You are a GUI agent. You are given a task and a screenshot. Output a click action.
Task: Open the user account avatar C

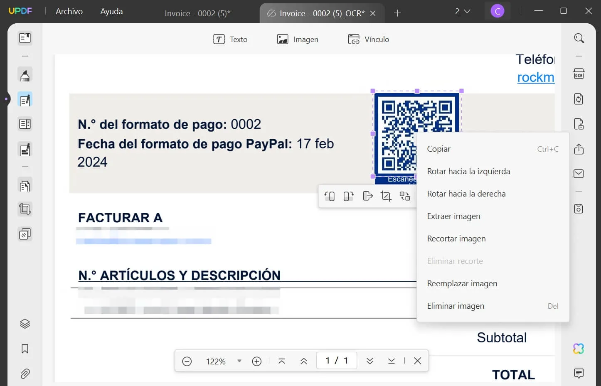pos(498,11)
